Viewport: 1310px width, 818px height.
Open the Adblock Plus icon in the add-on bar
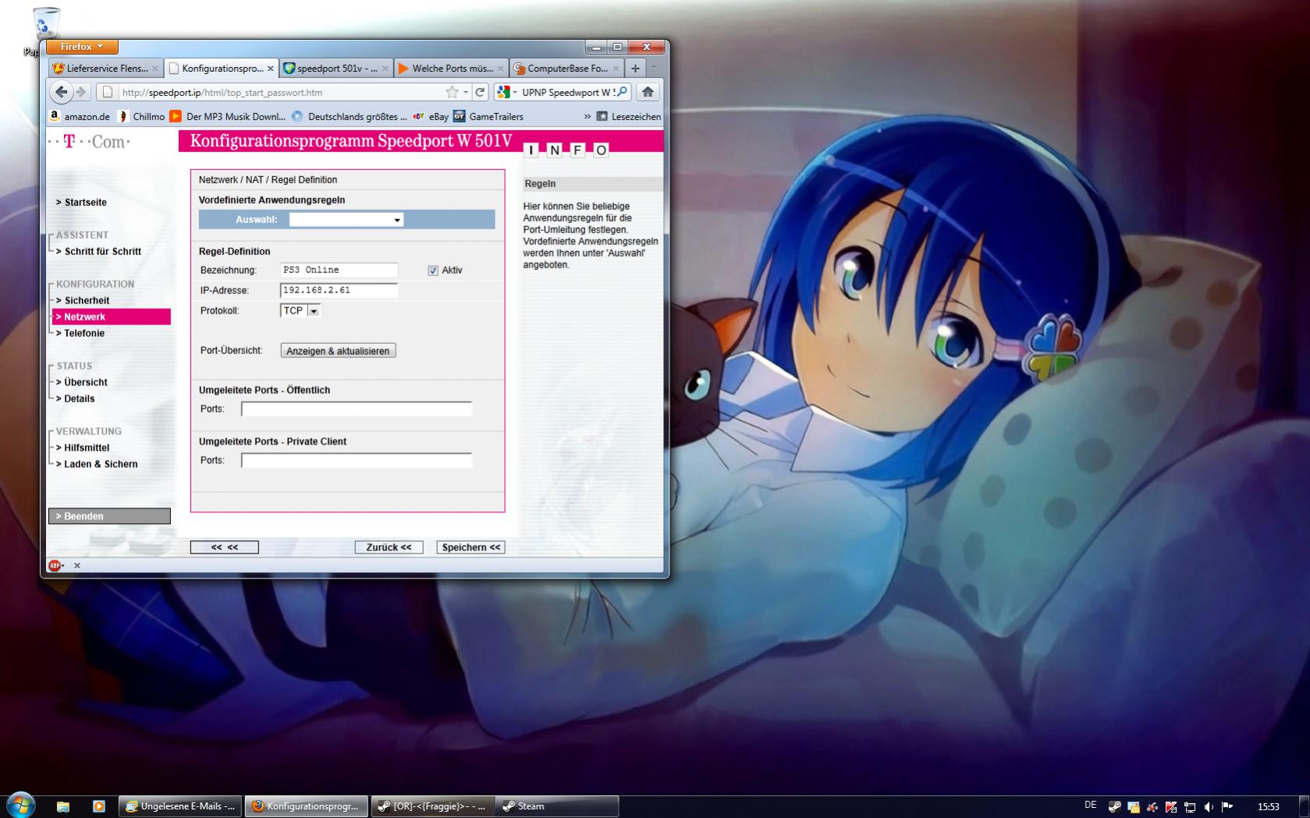point(55,565)
